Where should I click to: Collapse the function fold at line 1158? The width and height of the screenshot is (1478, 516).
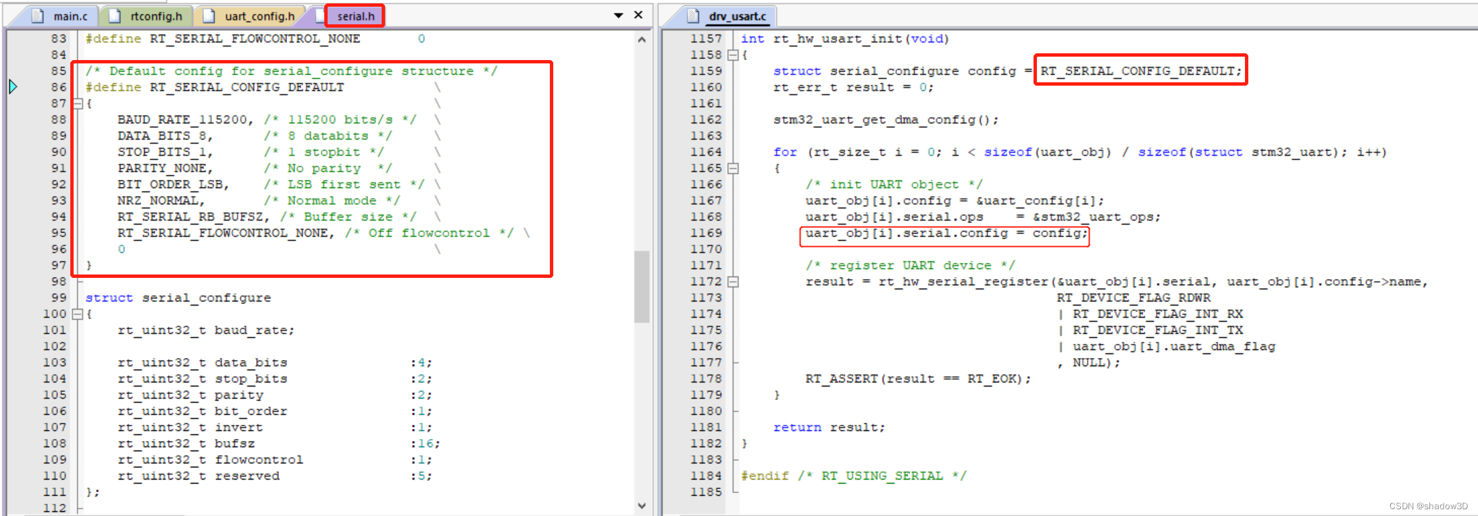733,55
